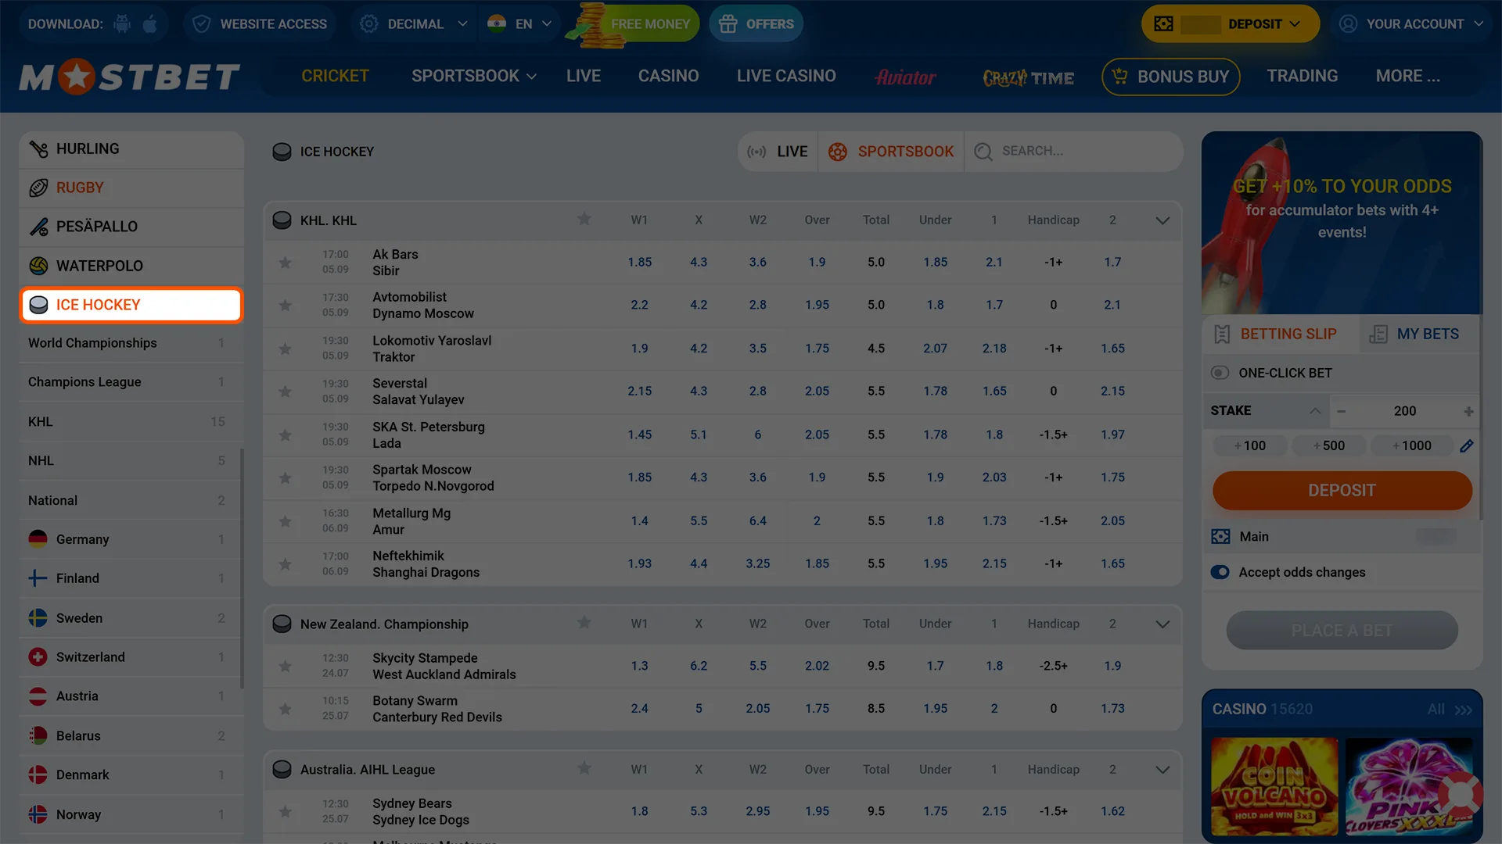1502x844 pixels.
Task: Decrease stake with the minus icon
Action: [1342, 411]
